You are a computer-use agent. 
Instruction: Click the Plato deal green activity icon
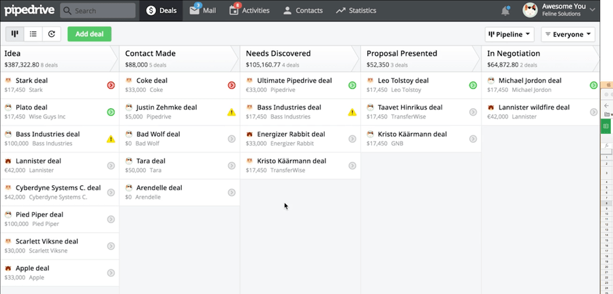(111, 112)
